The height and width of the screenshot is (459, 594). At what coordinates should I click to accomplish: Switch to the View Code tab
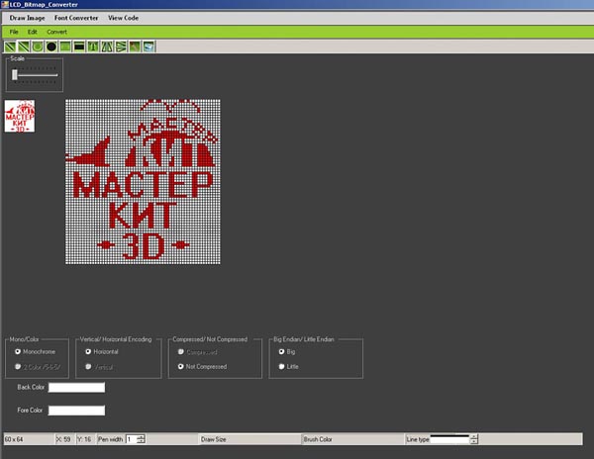(123, 18)
